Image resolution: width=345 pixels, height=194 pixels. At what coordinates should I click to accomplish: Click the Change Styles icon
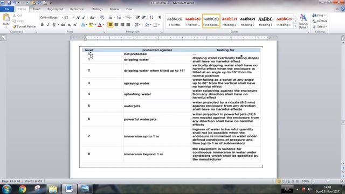pyautogui.click(x=303, y=21)
